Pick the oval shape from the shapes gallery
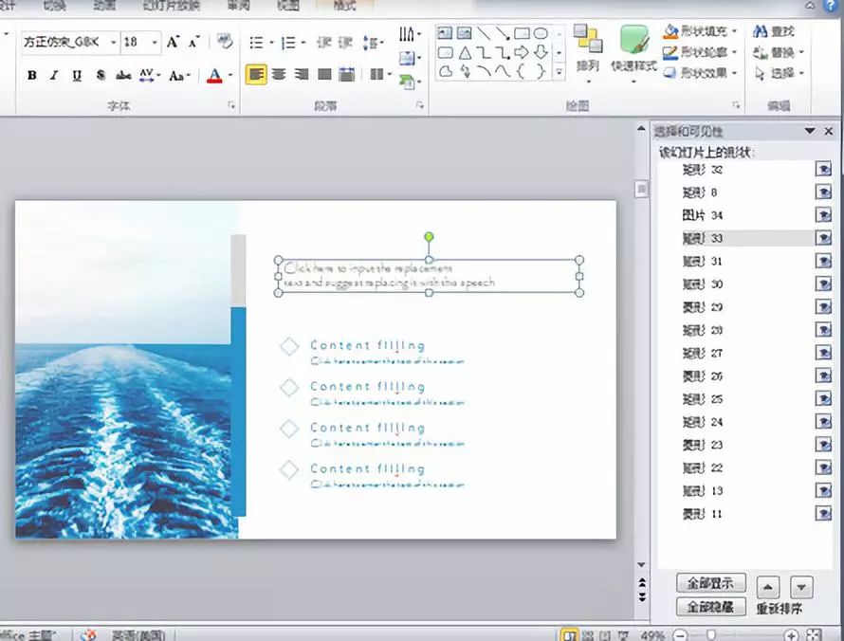The height and width of the screenshot is (641, 844). click(x=541, y=34)
